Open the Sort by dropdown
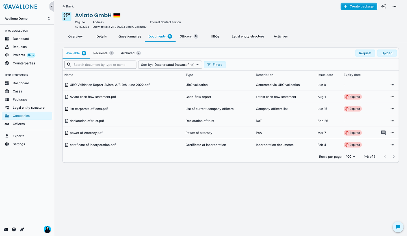The width and height of the screenshot is (407, 236). (170, 65)
